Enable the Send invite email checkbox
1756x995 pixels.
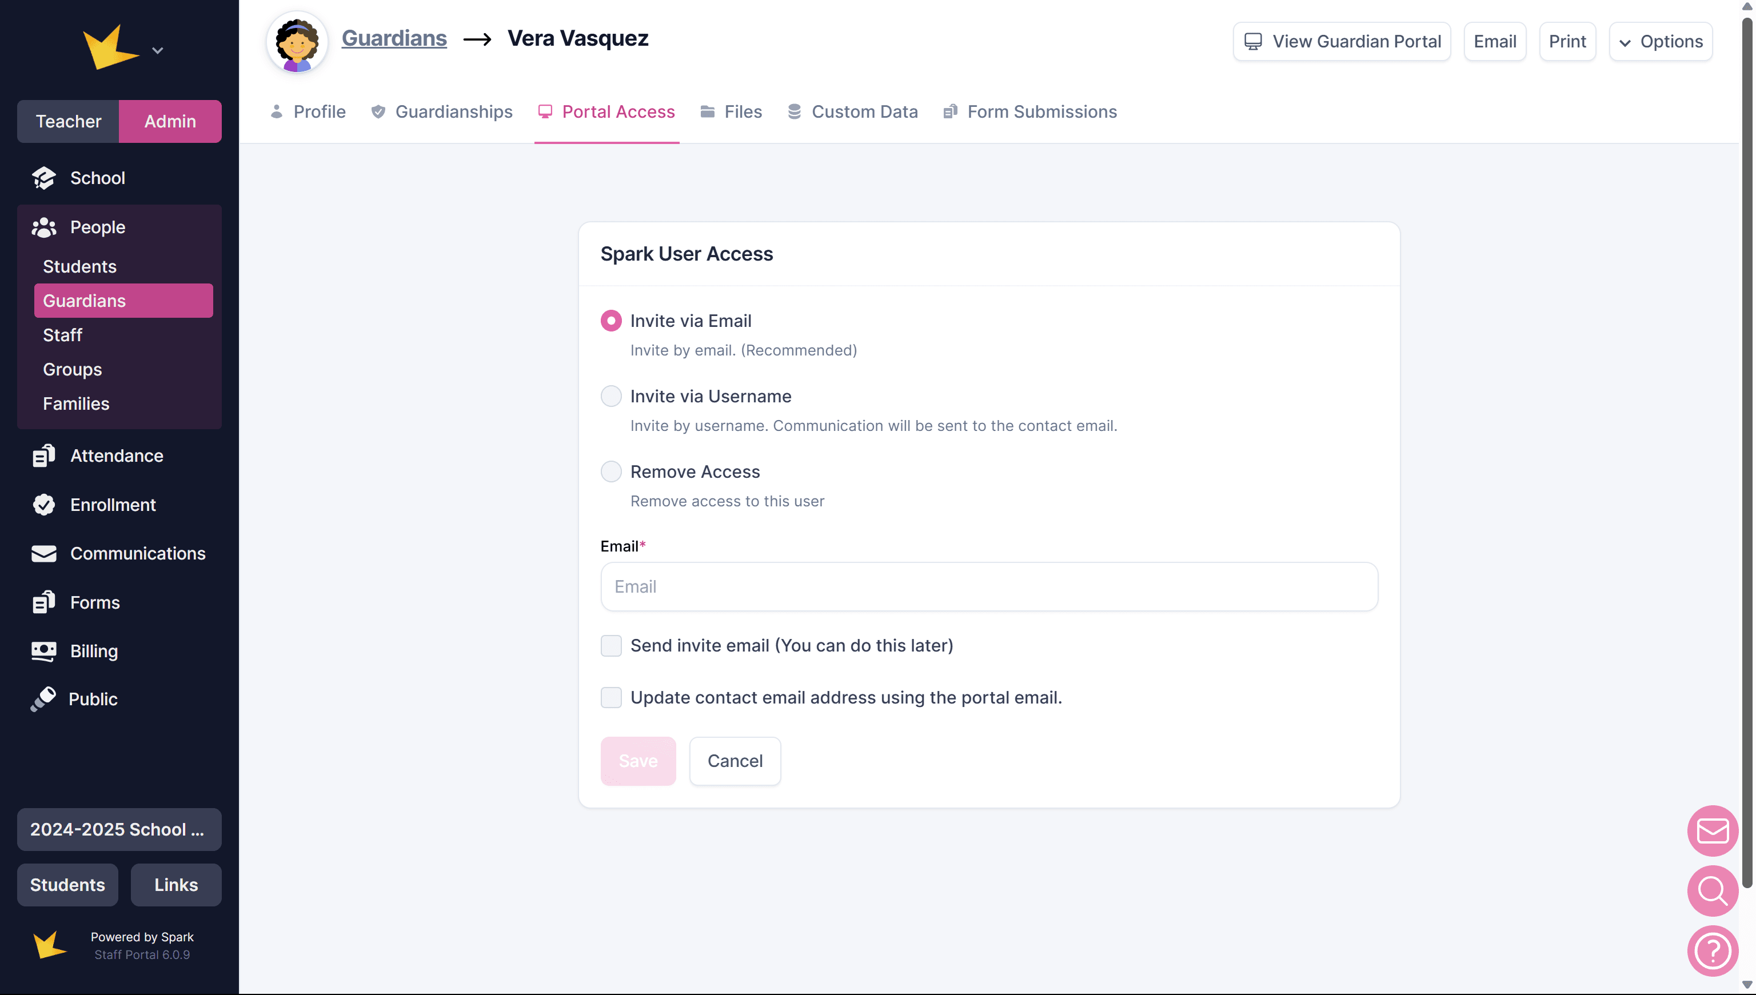(610, 645)
